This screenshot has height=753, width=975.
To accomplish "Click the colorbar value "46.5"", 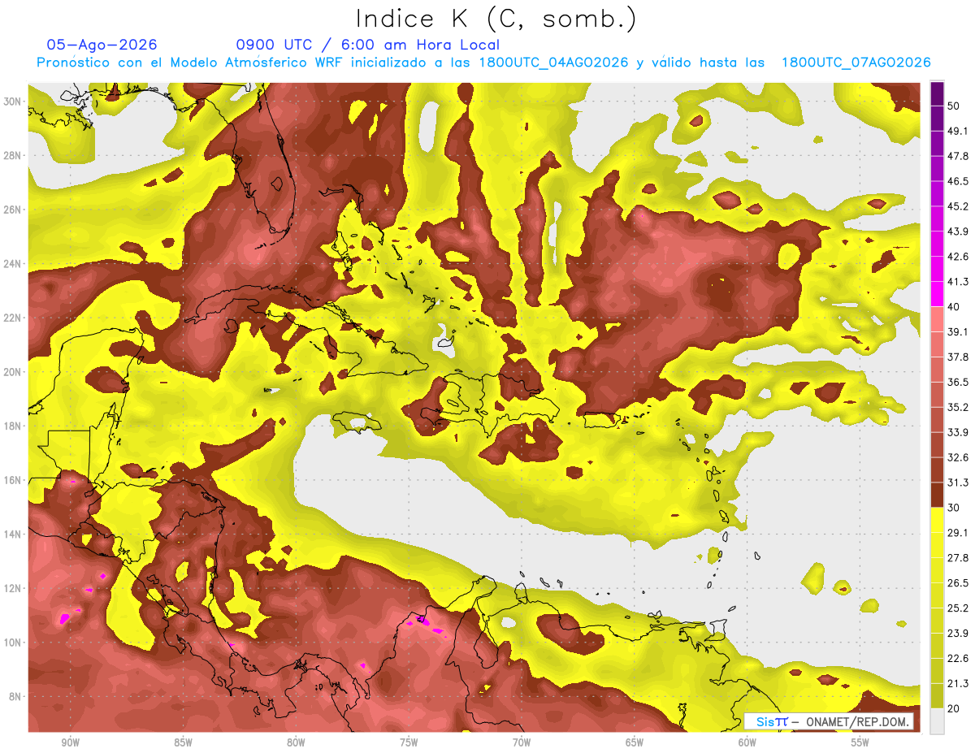I will point(957,181).
